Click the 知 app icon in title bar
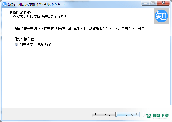172x122 pixels. [4, 4]
